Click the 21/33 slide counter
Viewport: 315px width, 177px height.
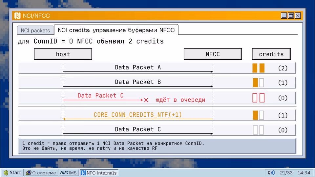pos(286,173)
